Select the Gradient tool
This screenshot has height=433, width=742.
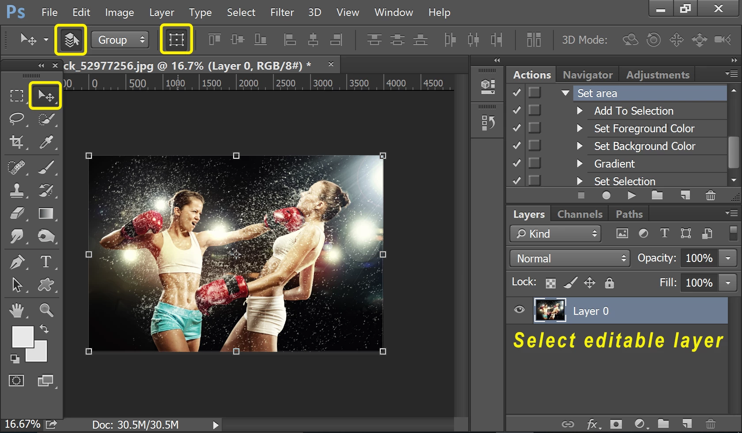pos(46,214)
